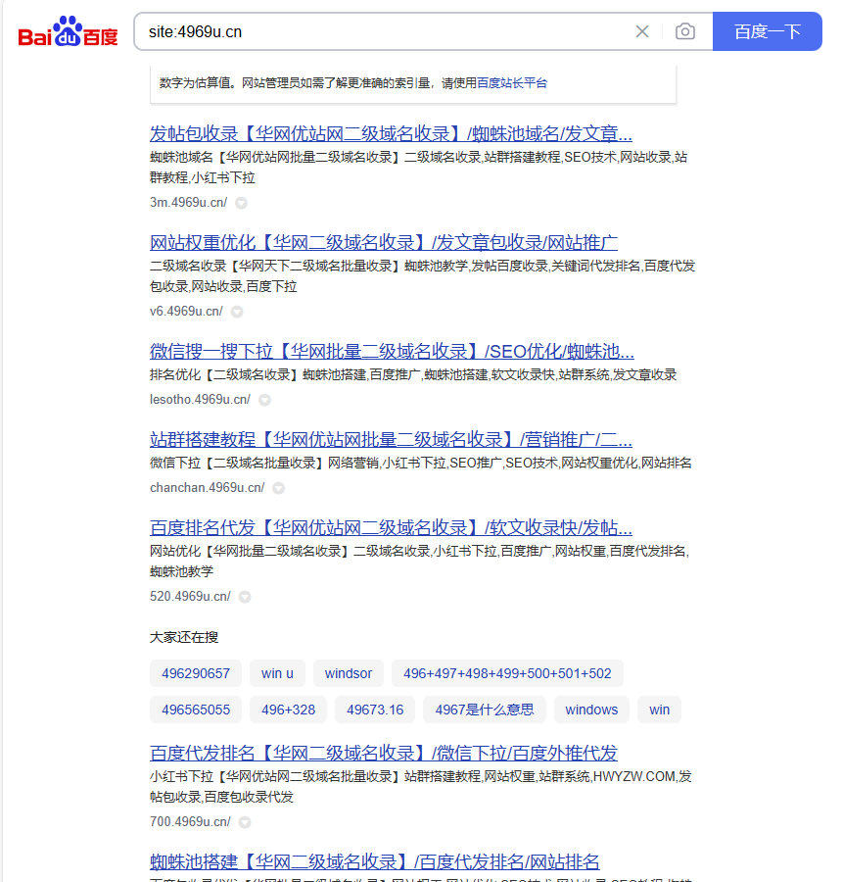Expand dropdown arrow next to 3m.4969u.cn/
The width and height of the screenshot is (842, 882).
(x=241, y=203)
